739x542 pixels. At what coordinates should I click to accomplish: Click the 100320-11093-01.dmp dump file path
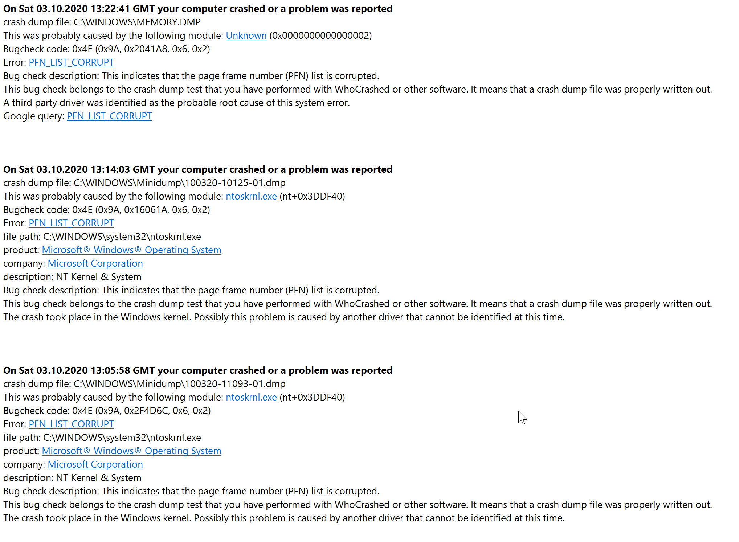pyautogui.click(x=180, y=384)
